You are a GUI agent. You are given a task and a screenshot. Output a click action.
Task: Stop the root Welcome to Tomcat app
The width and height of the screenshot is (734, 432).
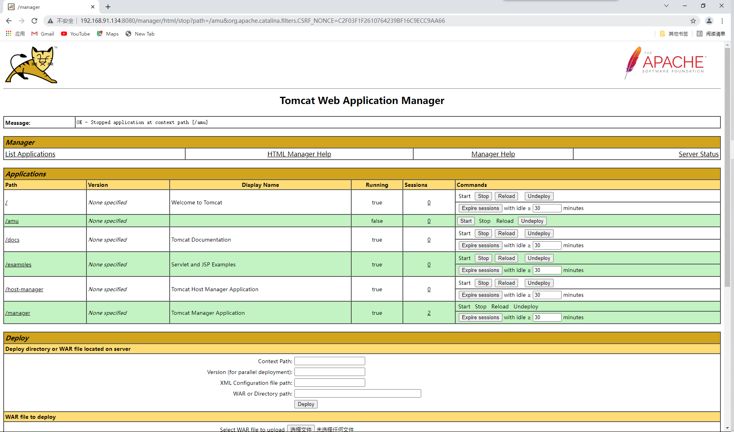483,196
